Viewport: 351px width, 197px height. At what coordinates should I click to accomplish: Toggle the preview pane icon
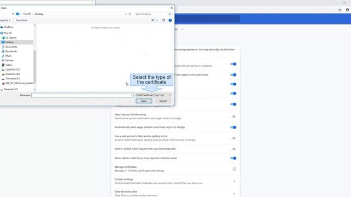pos(163,20)
